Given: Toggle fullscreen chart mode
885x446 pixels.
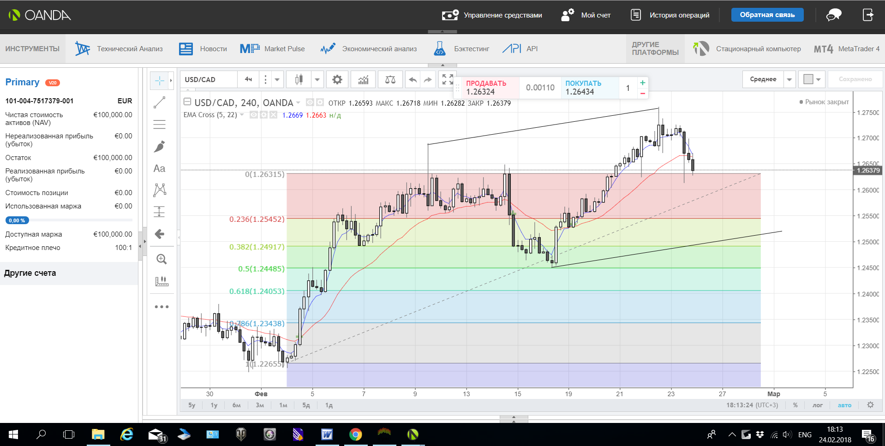Looking at the screenshot, I should point(447,79).
